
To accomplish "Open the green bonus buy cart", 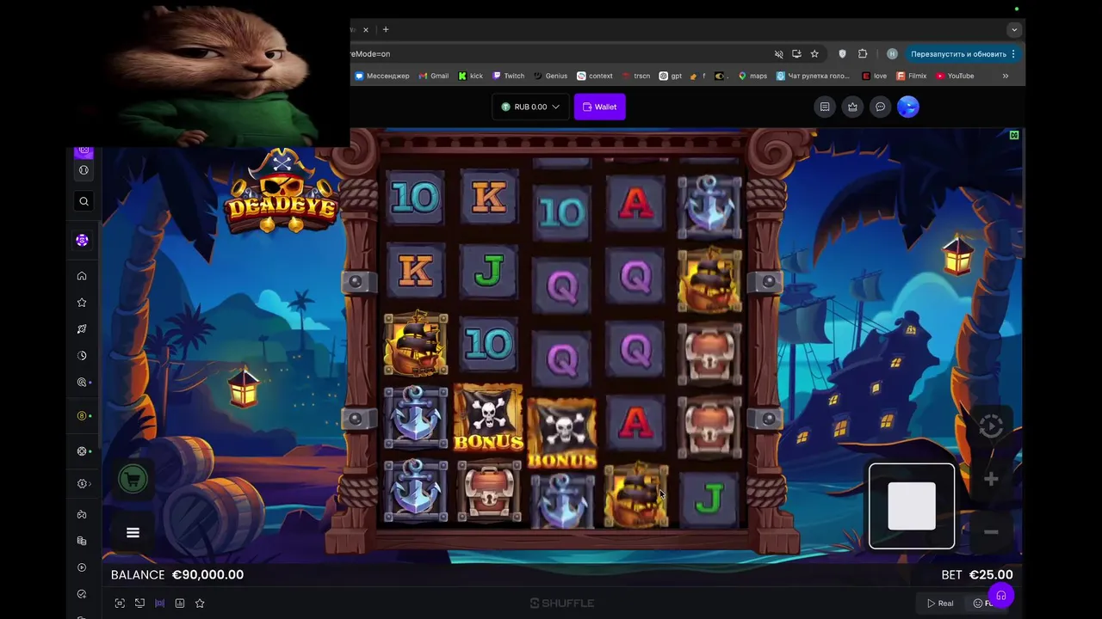I will pyautogui.click(x=133, y=479).
